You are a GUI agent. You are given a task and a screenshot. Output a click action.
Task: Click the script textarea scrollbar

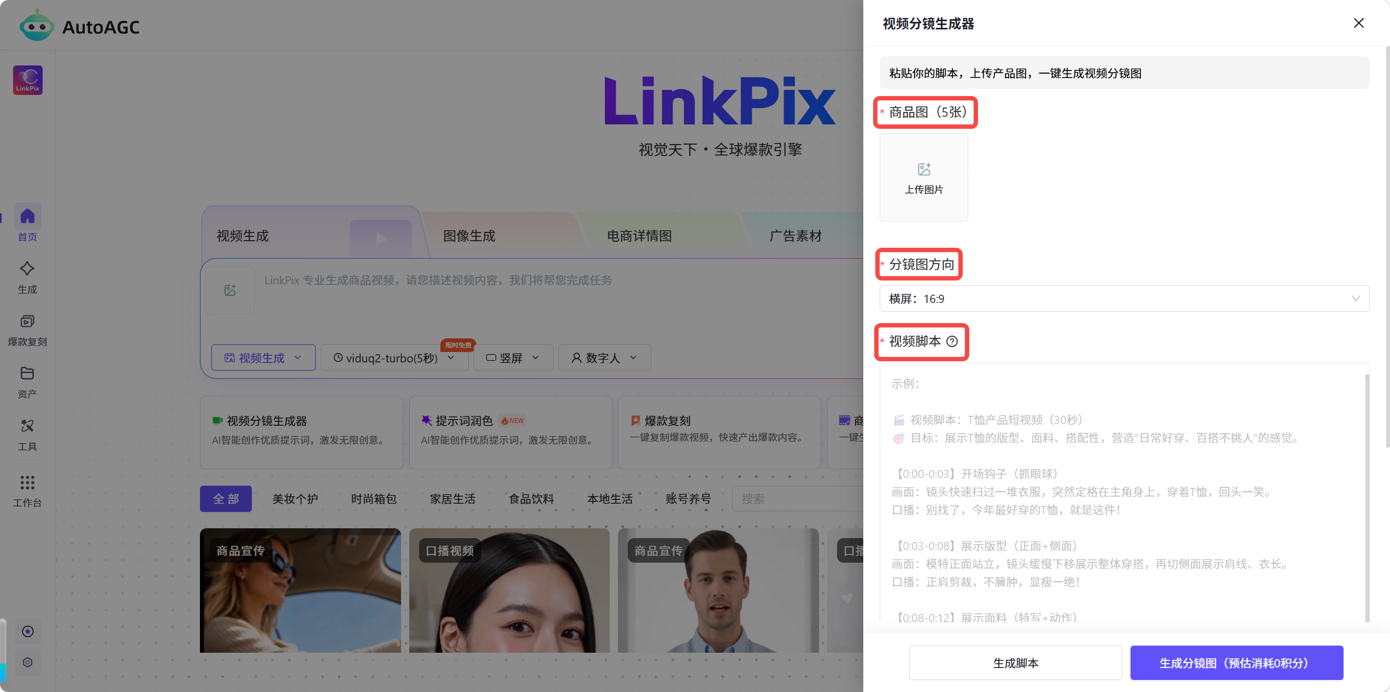click(1367, 498)
